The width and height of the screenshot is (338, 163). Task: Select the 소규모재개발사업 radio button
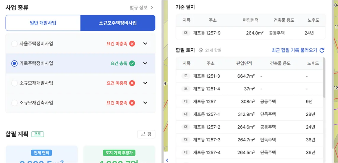[14, 83]
